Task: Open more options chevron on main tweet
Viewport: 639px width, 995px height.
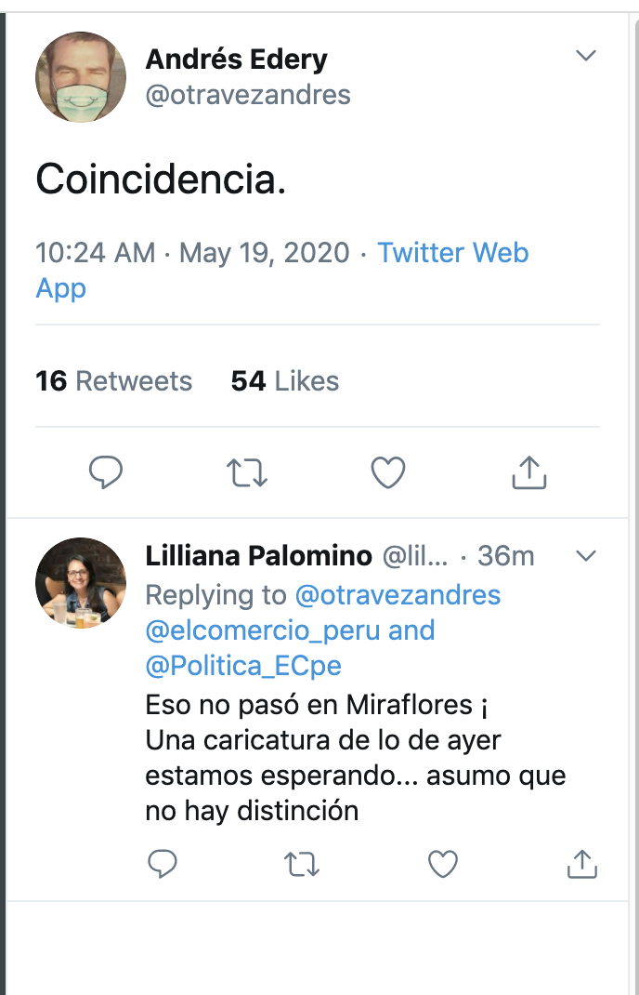Action: tap(585, 56)
